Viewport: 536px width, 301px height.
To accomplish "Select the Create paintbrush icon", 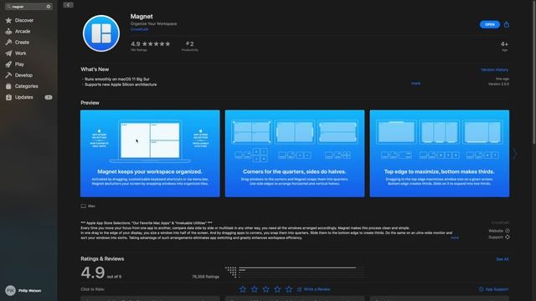I will coord(8,43).
